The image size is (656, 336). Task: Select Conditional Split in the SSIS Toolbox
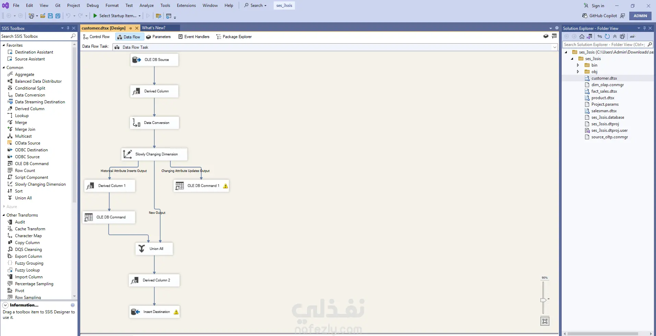click(x=30, y=88)
